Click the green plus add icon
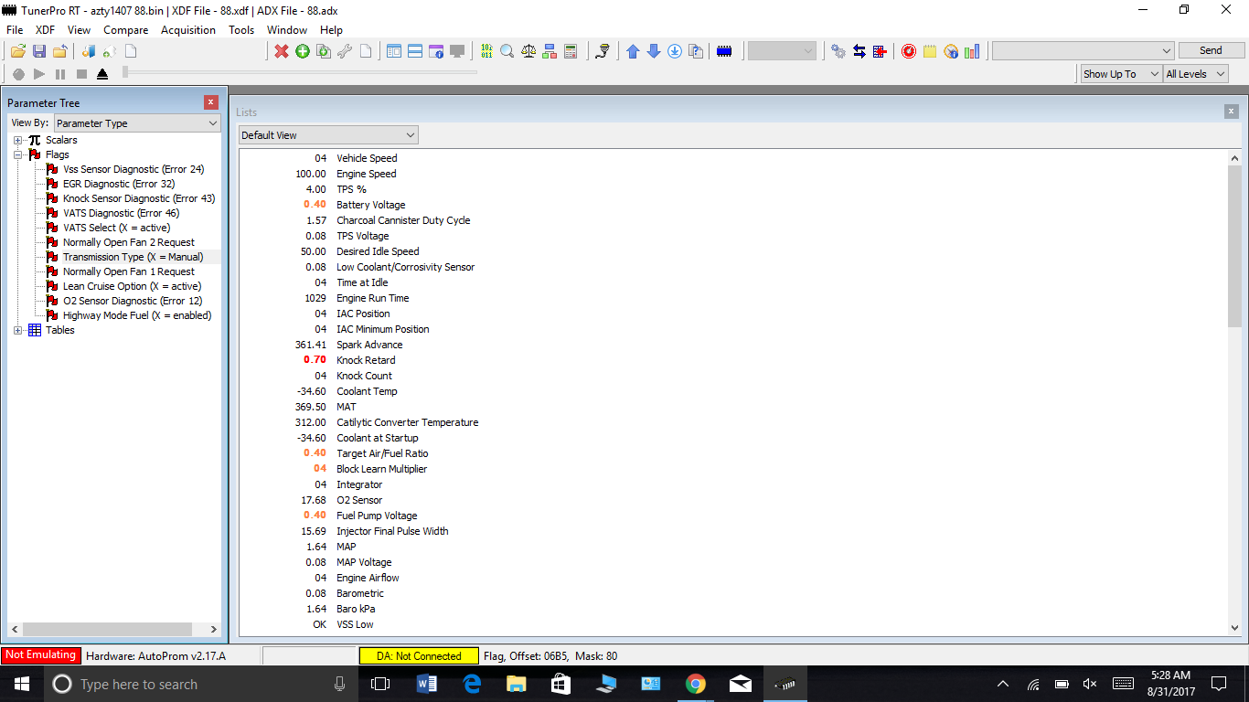Image resolution: width=1249 pixels, height=702 pixels. [303, 51]
